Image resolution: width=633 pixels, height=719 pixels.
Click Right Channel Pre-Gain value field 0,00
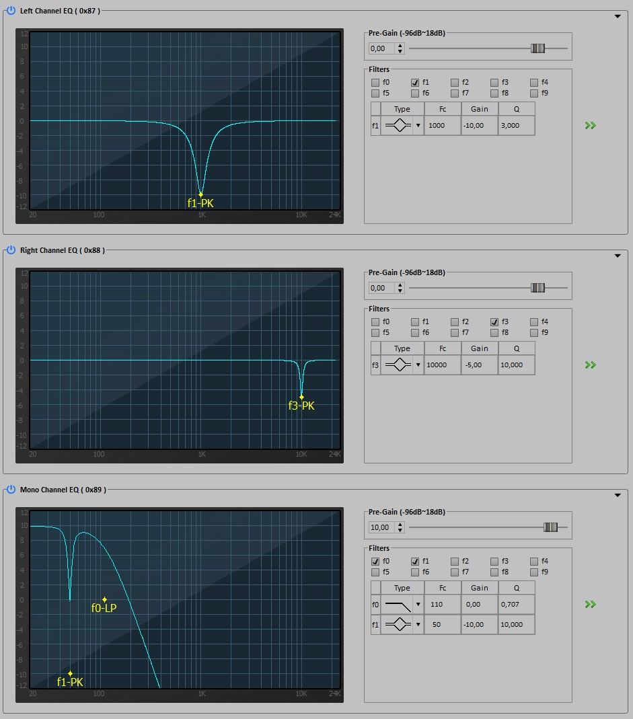383,287
